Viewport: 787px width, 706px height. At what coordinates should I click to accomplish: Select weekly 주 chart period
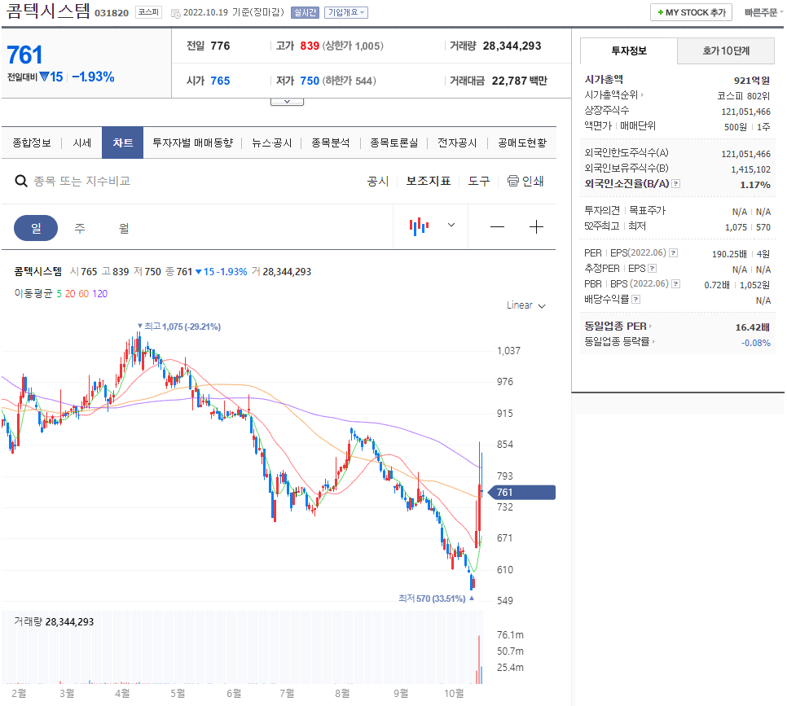(80, 228)
